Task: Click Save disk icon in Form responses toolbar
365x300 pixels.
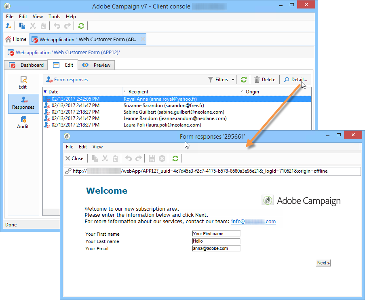Action: click(152, 158)
